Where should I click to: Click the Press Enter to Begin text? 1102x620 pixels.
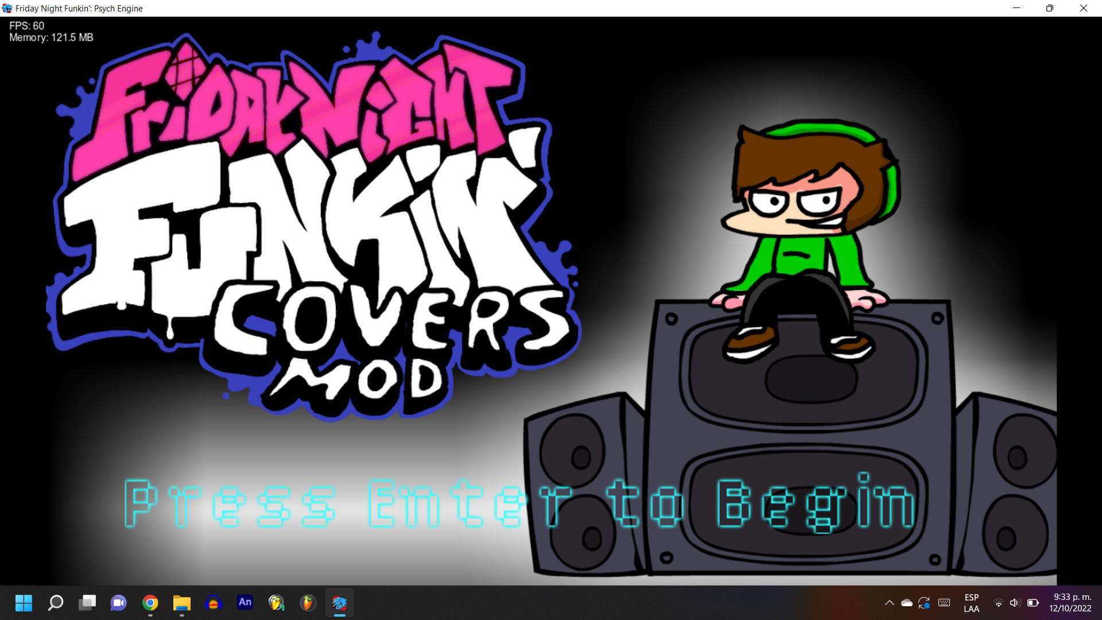519,503
